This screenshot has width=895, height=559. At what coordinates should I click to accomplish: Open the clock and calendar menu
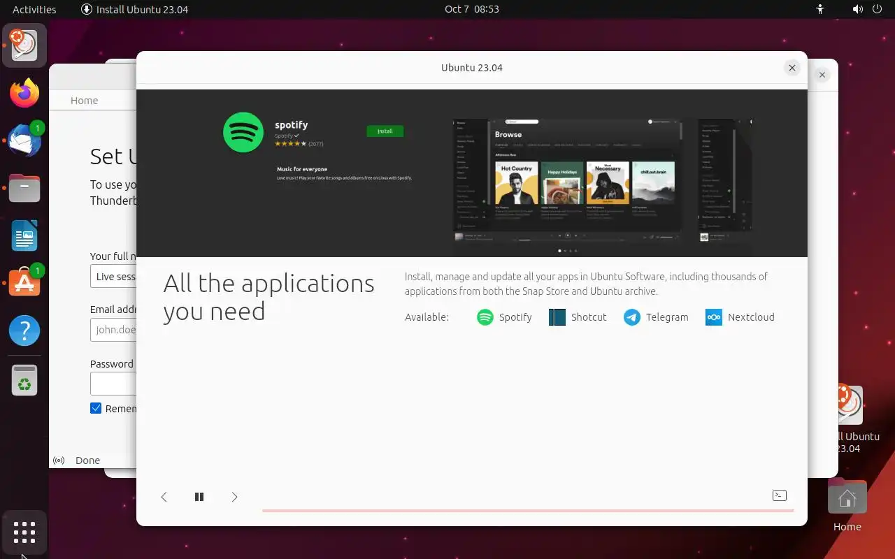coord(472,9)
